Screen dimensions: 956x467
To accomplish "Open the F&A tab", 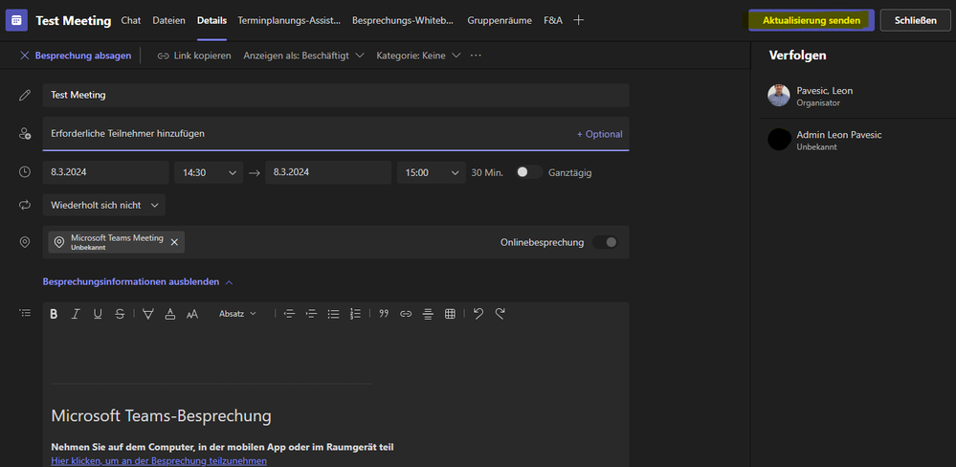I will click(x=553, y=20).
